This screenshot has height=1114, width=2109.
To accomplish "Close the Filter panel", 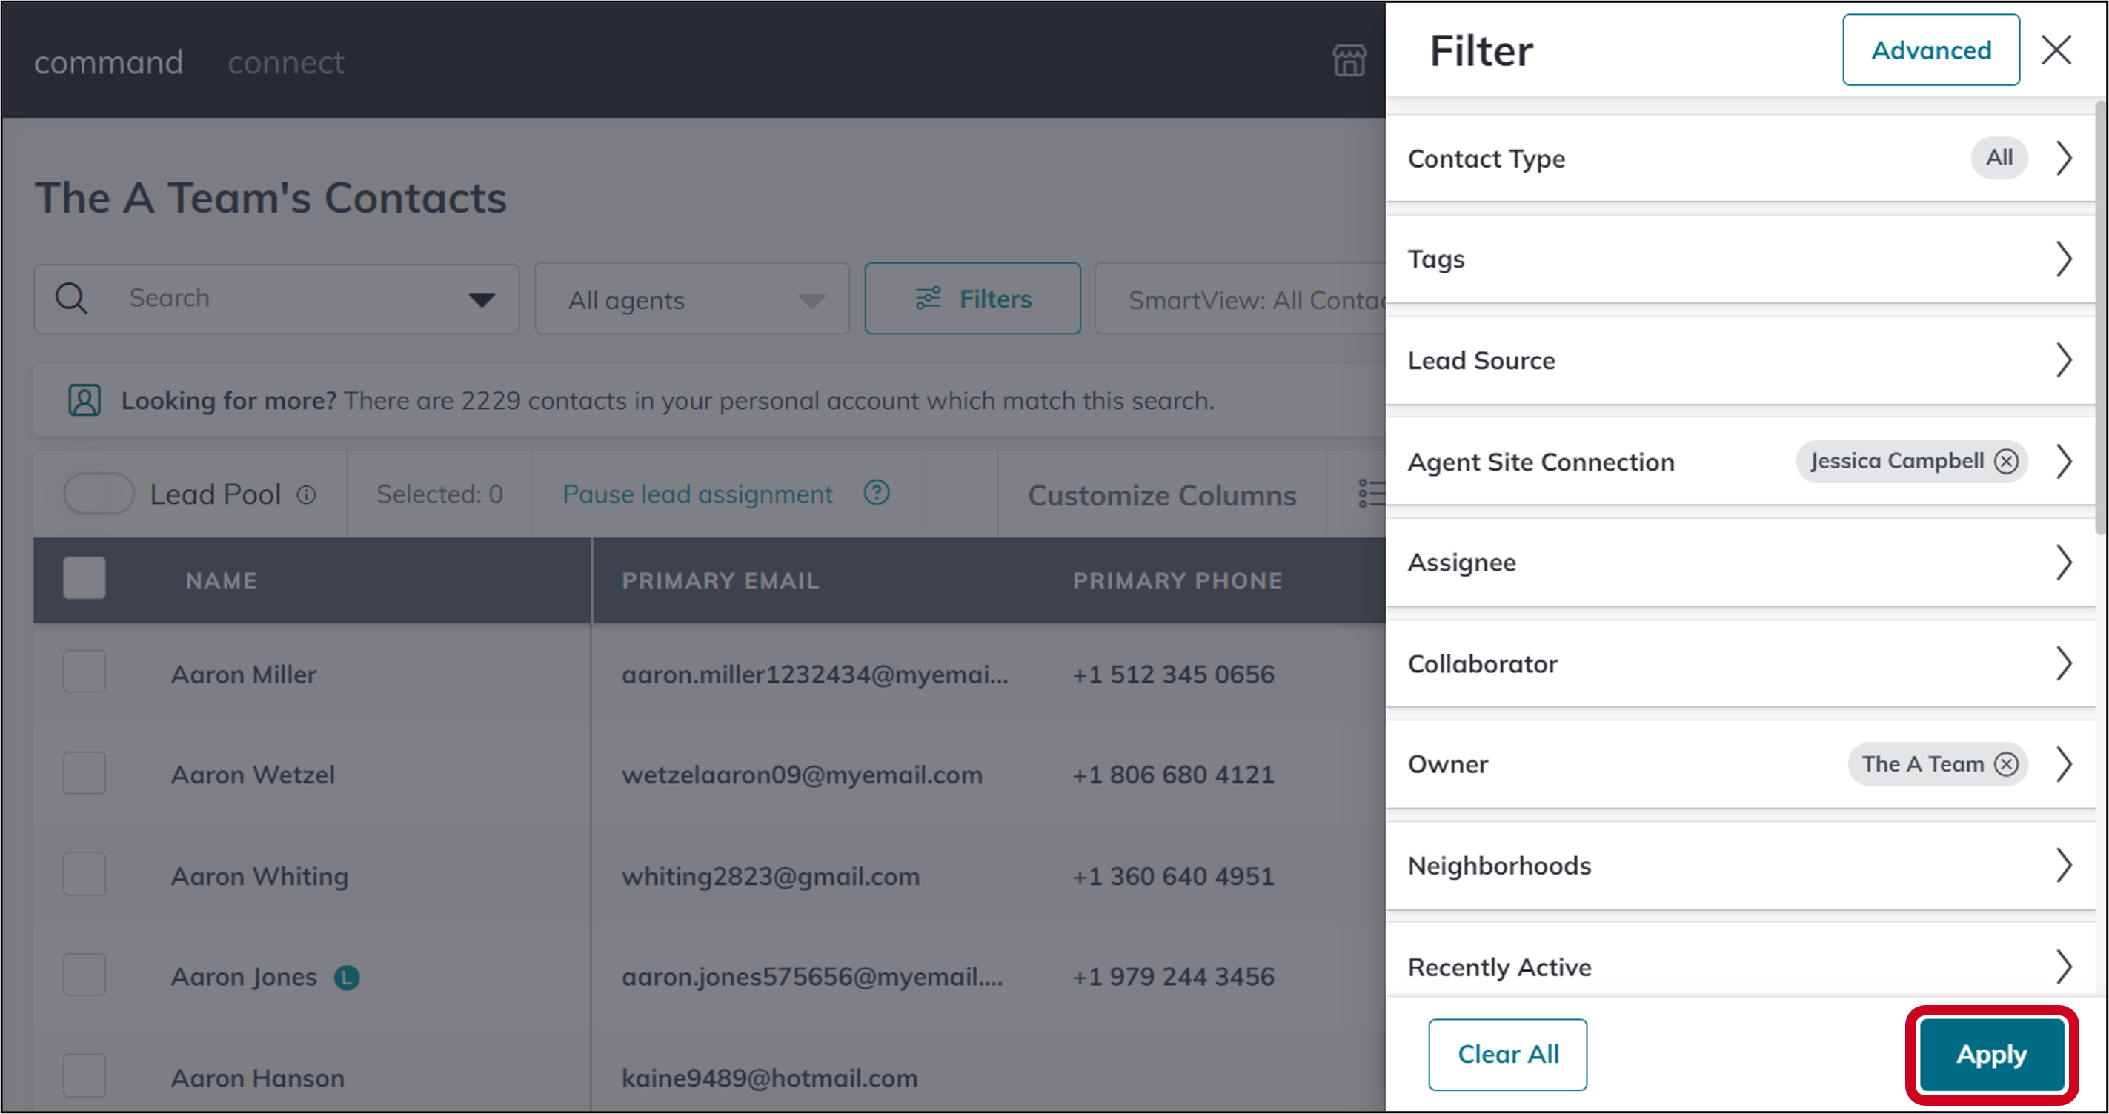I will coord(2056,50).
